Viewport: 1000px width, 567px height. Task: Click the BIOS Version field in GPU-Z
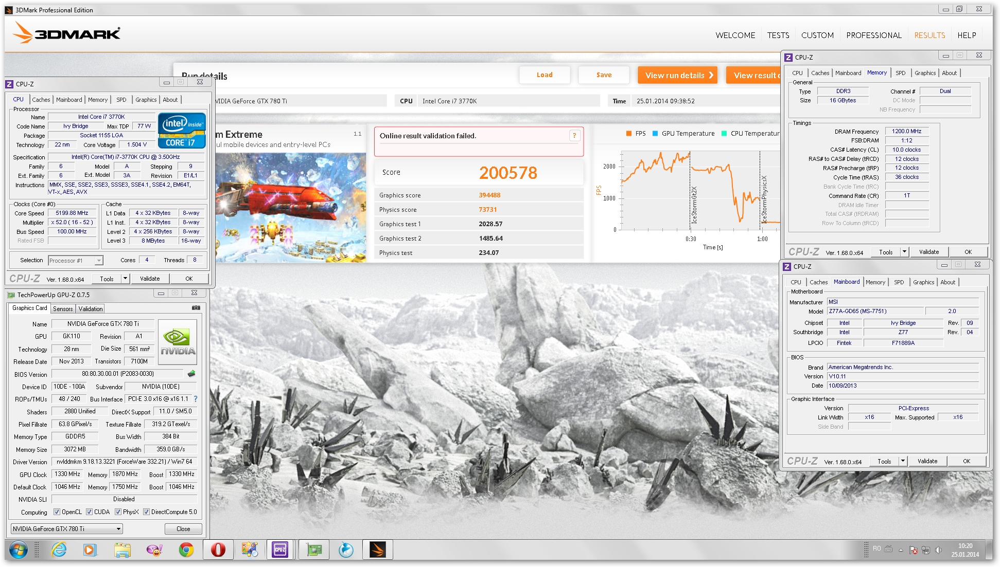point(118,374)
